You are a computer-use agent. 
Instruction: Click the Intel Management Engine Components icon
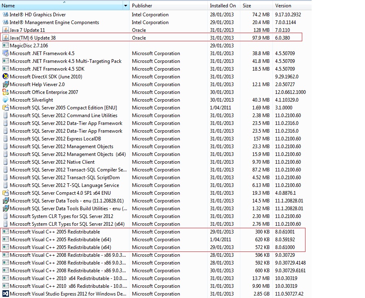point(6,22)
